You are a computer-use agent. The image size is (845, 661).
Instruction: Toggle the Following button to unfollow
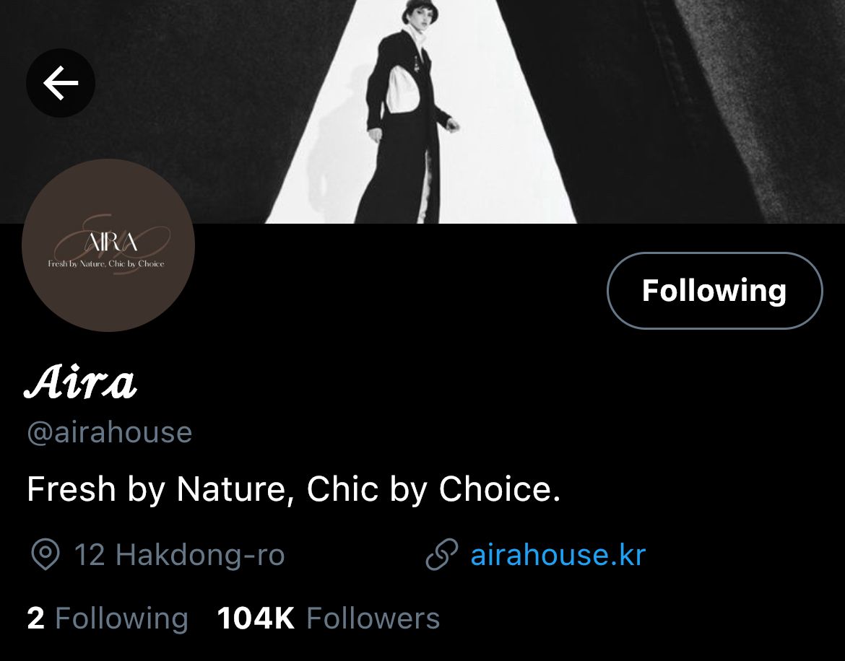pyautogui.click(x=714, y=290)
